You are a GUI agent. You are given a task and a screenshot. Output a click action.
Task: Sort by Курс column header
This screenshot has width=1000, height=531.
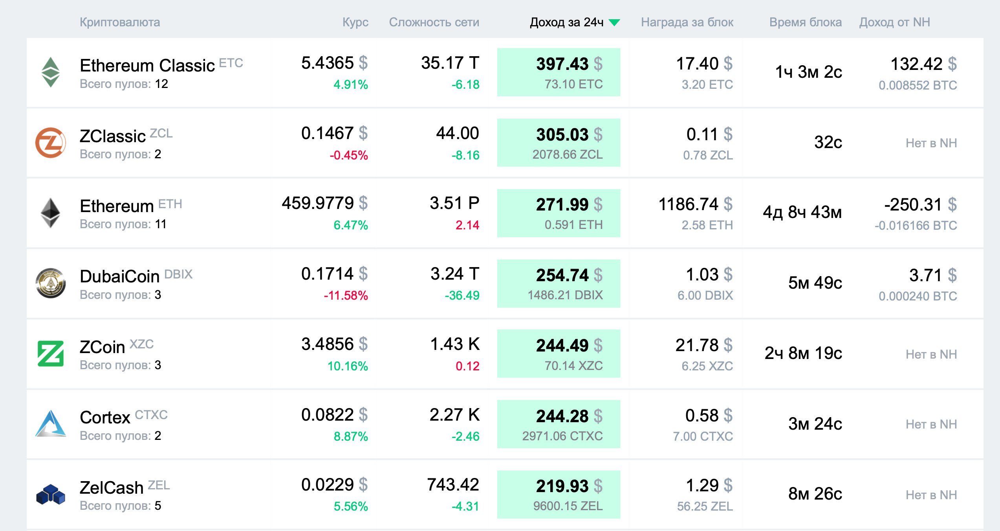tap(355, 22)
